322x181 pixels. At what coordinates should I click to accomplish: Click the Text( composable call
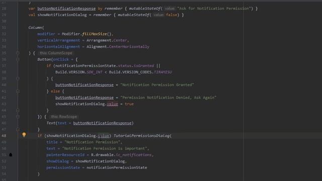pos(52,123)
